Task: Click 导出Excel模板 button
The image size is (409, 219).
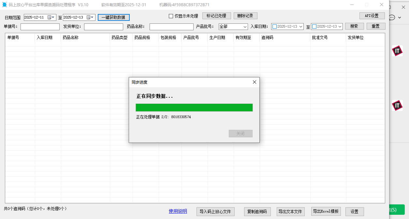Action: click(326, 211)
